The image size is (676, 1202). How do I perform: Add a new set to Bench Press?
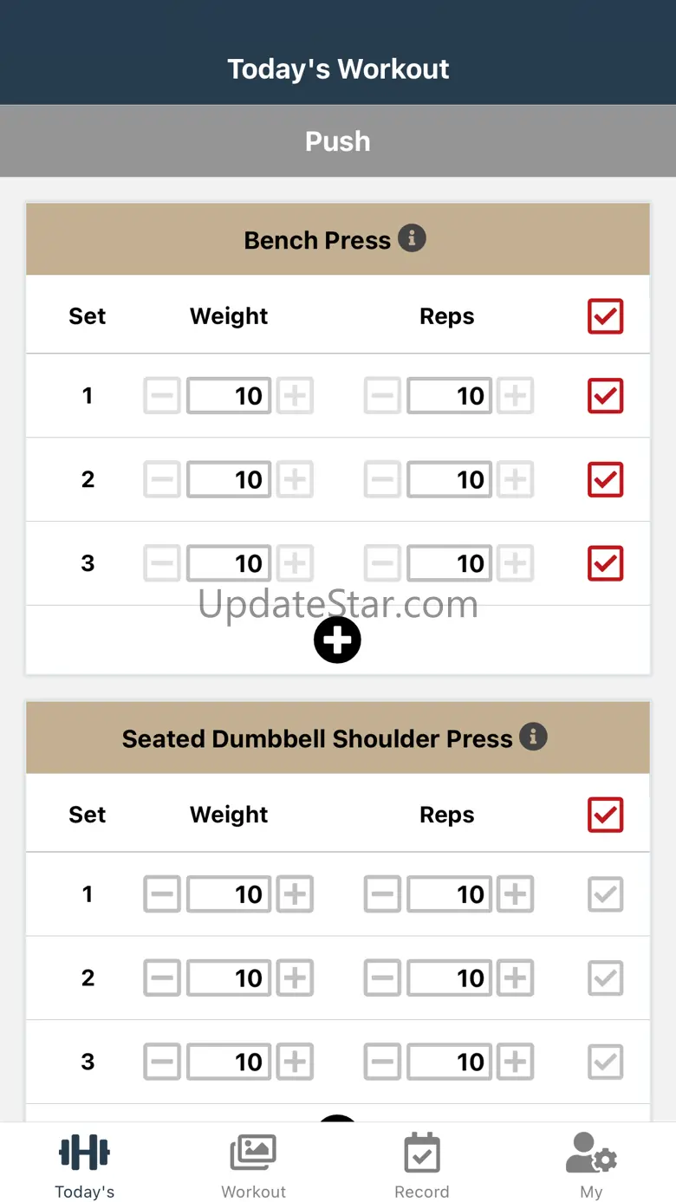pyautogui.click(x=337, y=640)
